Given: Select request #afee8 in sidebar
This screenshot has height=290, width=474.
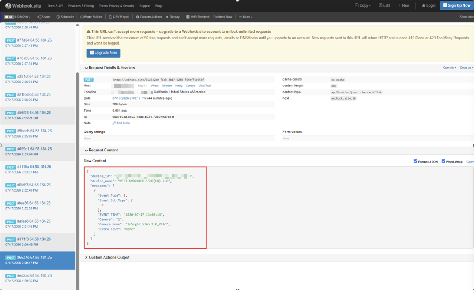Looking at the screenshot, I should [38, 223].
